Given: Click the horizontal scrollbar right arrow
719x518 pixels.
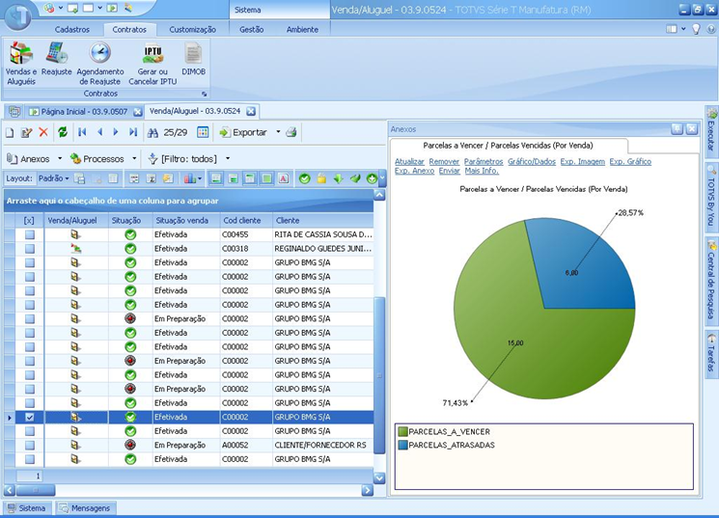Looking at the screenshot, I should 368,490.
